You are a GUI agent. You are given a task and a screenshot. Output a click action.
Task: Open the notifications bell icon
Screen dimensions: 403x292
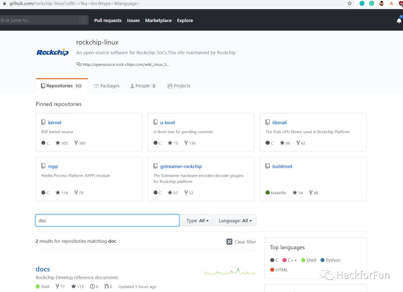(399, 21)
